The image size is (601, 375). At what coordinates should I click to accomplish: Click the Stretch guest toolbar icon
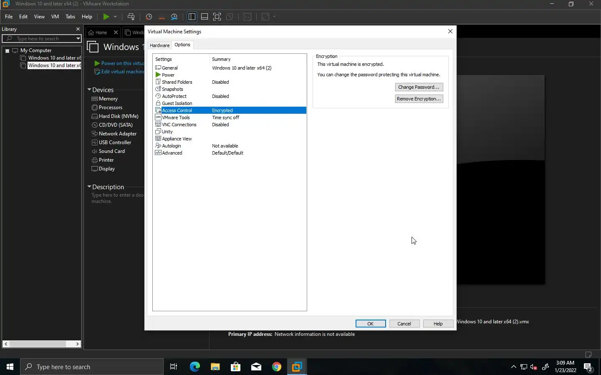tap(265, 17)
